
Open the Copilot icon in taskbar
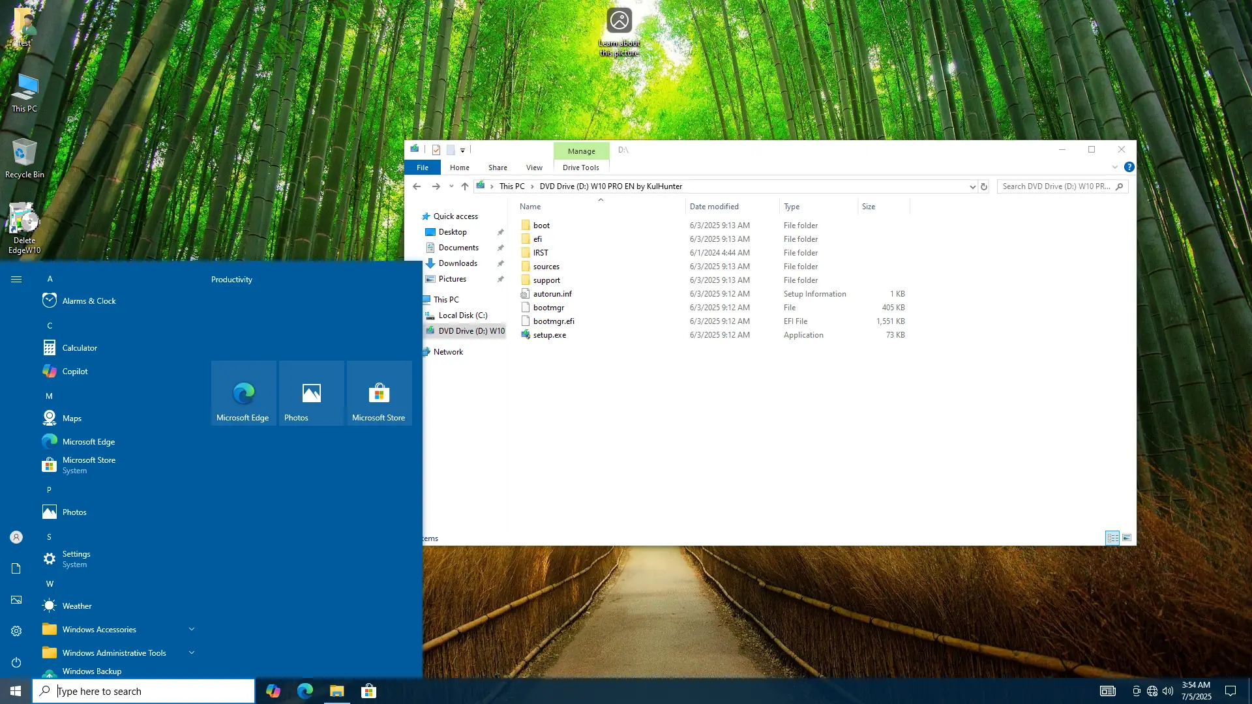pos(273,691)
